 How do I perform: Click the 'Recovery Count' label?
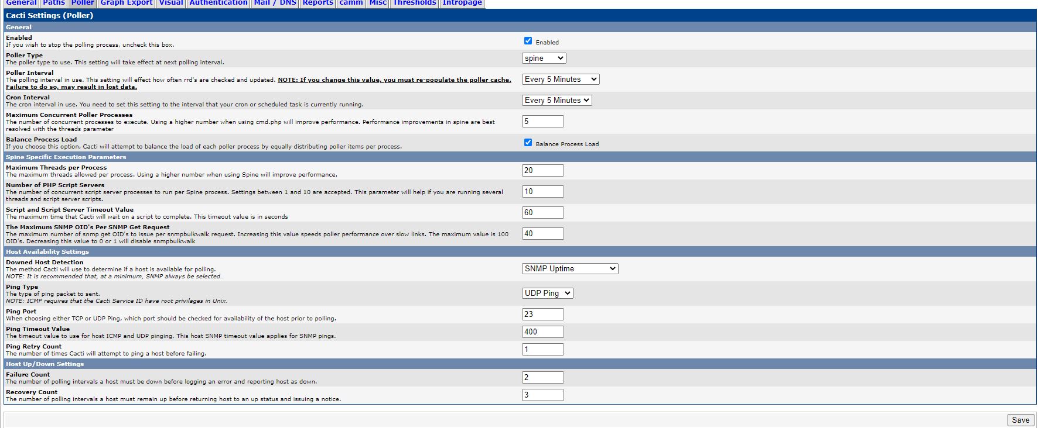click(32, 392)
